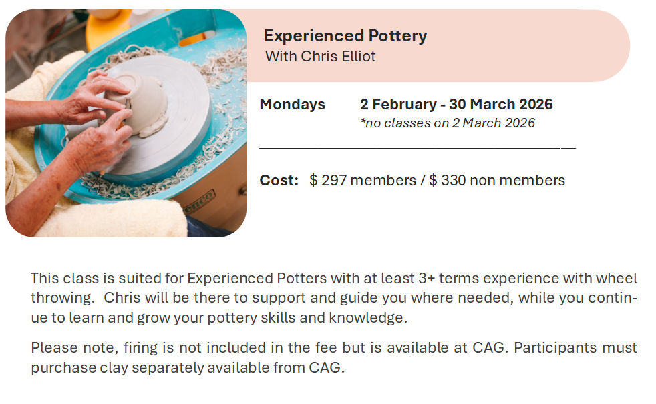Click the no classes on 2 March note
Screen dimensions: 656x404
tap(448, 123)
